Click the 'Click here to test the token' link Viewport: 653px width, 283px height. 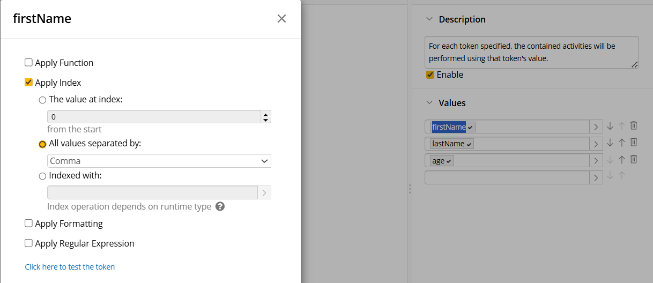tap(70, 267)
